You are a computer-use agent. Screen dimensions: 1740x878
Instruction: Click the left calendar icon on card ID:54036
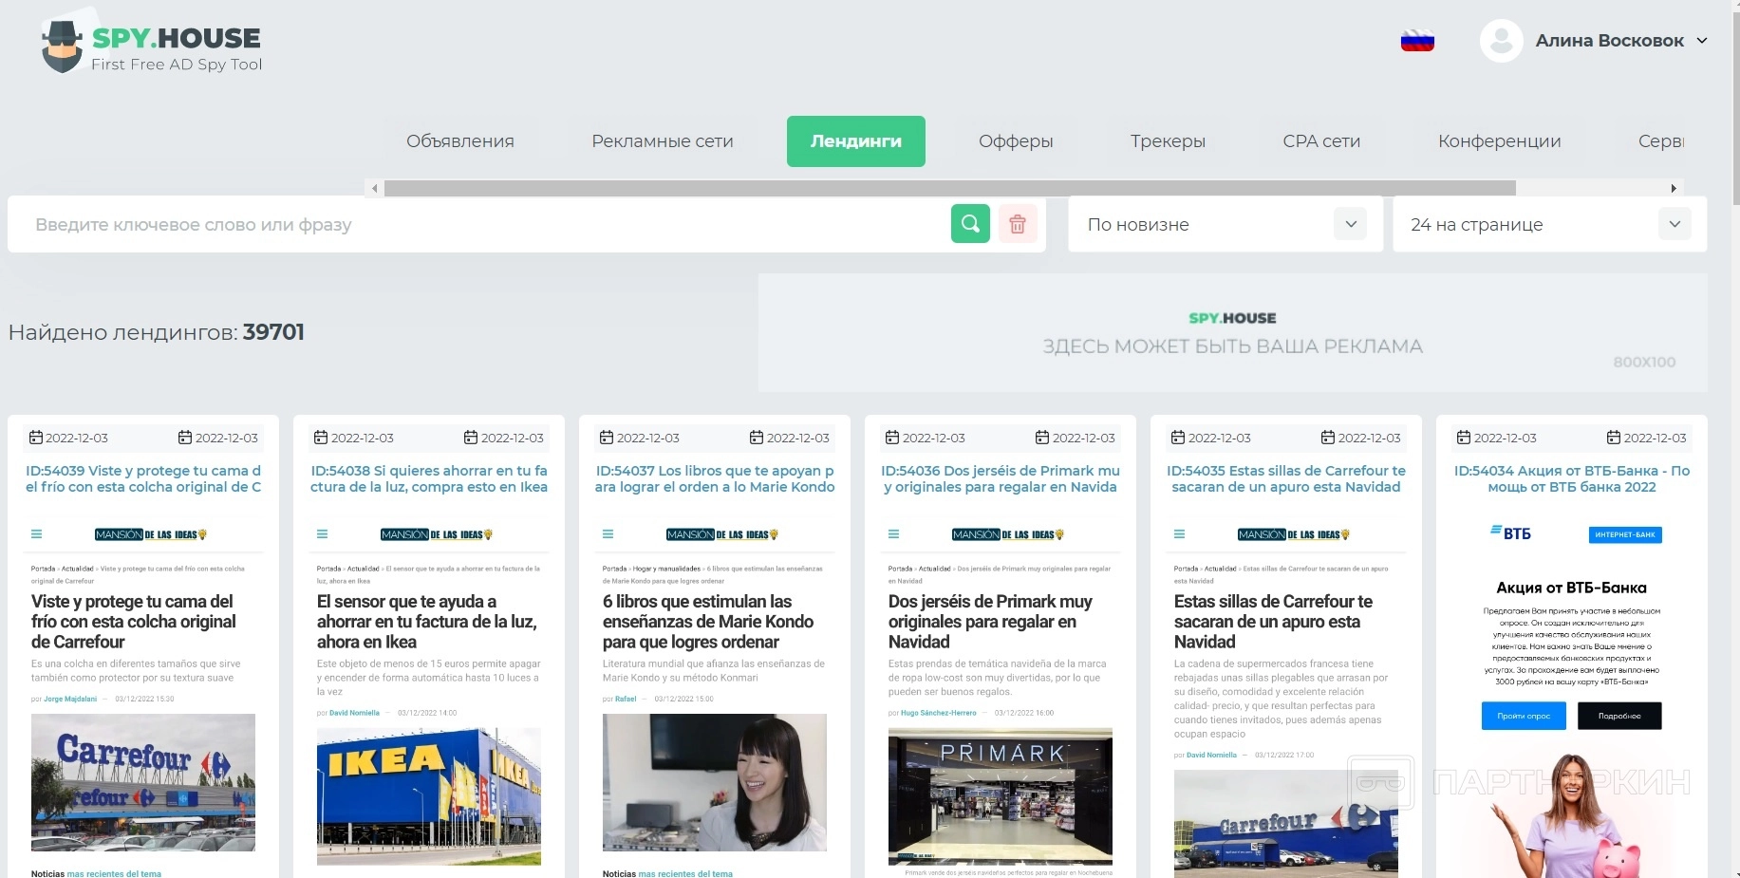(x=892, y=438)
